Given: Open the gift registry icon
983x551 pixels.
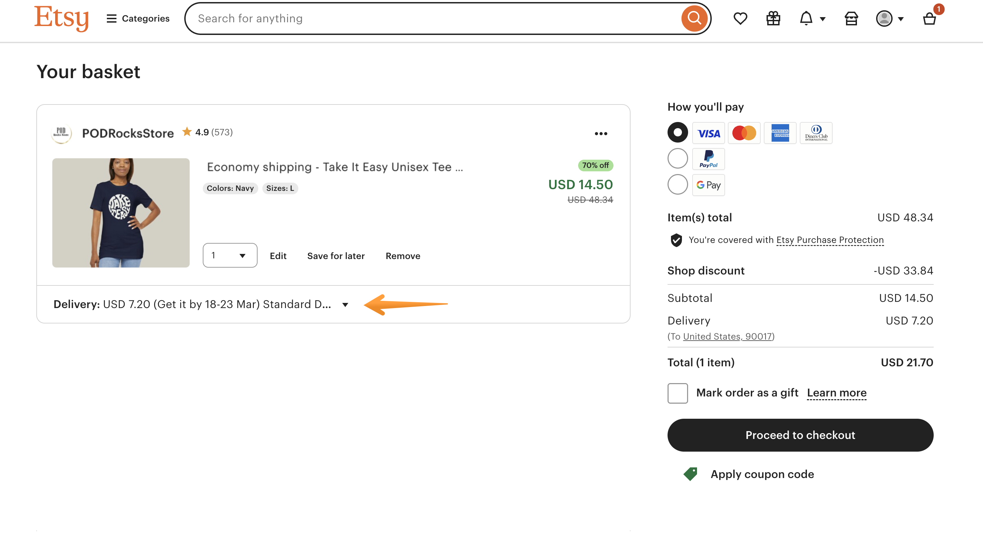Looking at the screenshot, I should pyautogui.click(x=773, y=18).
